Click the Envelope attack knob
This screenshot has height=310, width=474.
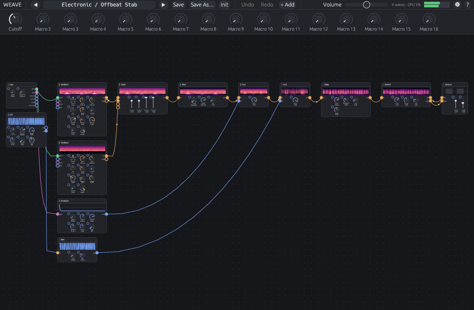(73, 217)
